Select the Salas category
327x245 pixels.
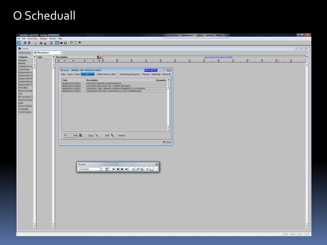26,103
